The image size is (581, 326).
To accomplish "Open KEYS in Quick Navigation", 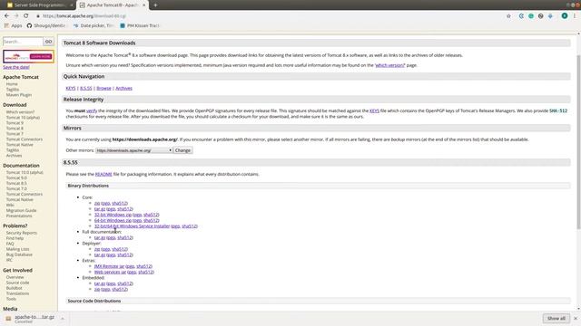I will click(71, 89).
